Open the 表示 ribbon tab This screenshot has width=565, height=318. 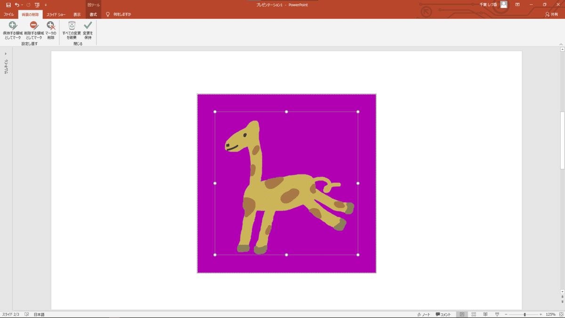click(77, 15)
